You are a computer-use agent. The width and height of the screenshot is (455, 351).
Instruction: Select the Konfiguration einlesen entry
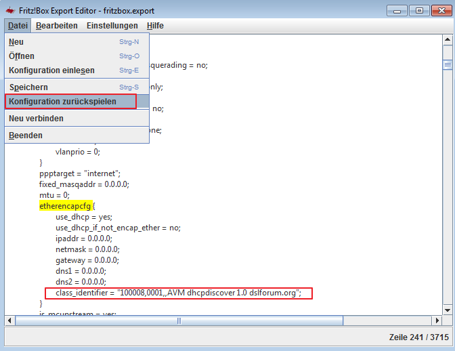[x=51, y=70]
